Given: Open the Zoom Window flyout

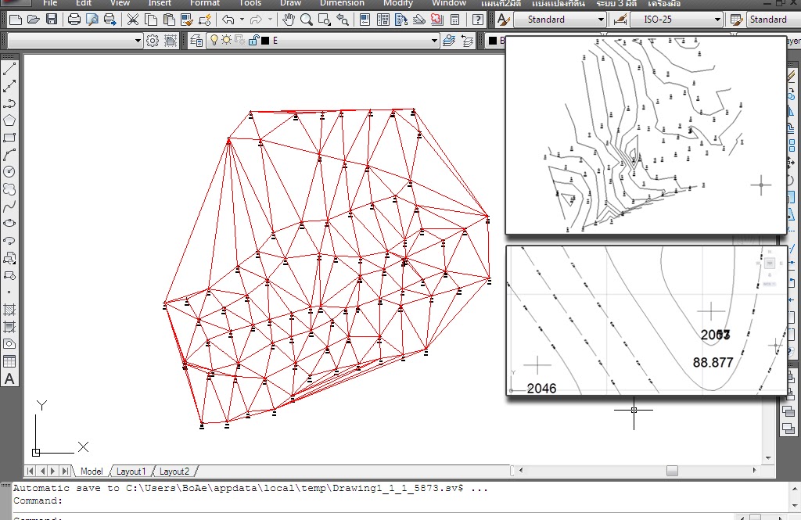Looking at the screenshot, I should tap(325, 20).
